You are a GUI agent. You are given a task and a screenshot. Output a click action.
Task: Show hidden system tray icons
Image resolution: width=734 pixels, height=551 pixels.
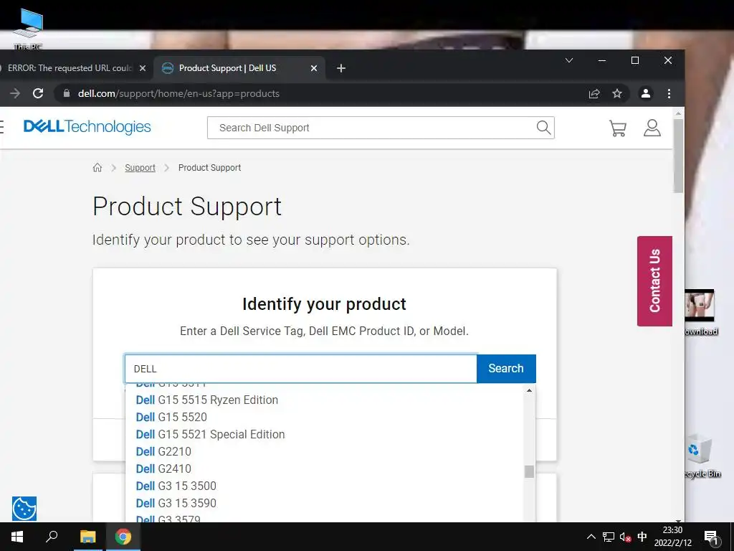[591, 537]
